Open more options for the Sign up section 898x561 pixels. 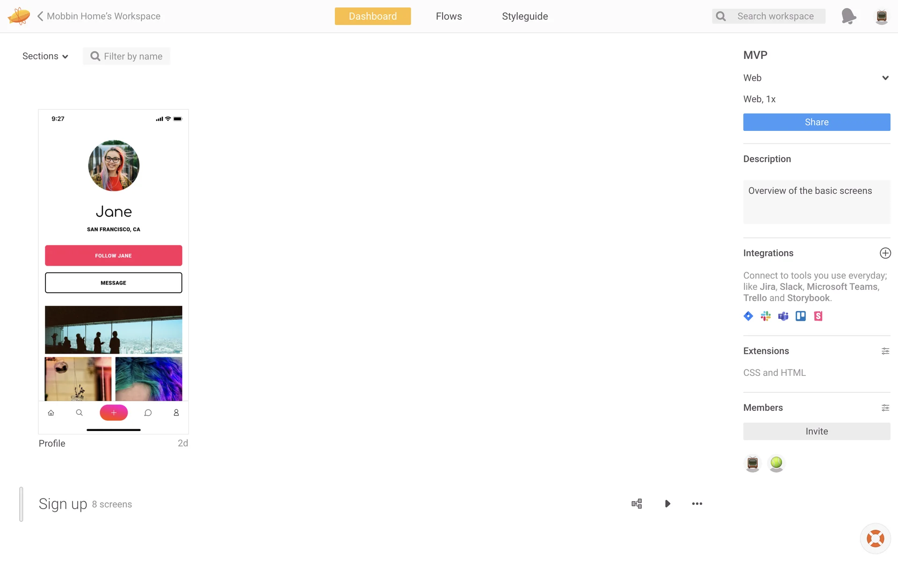pyautogui.click(x=697, y=503)
